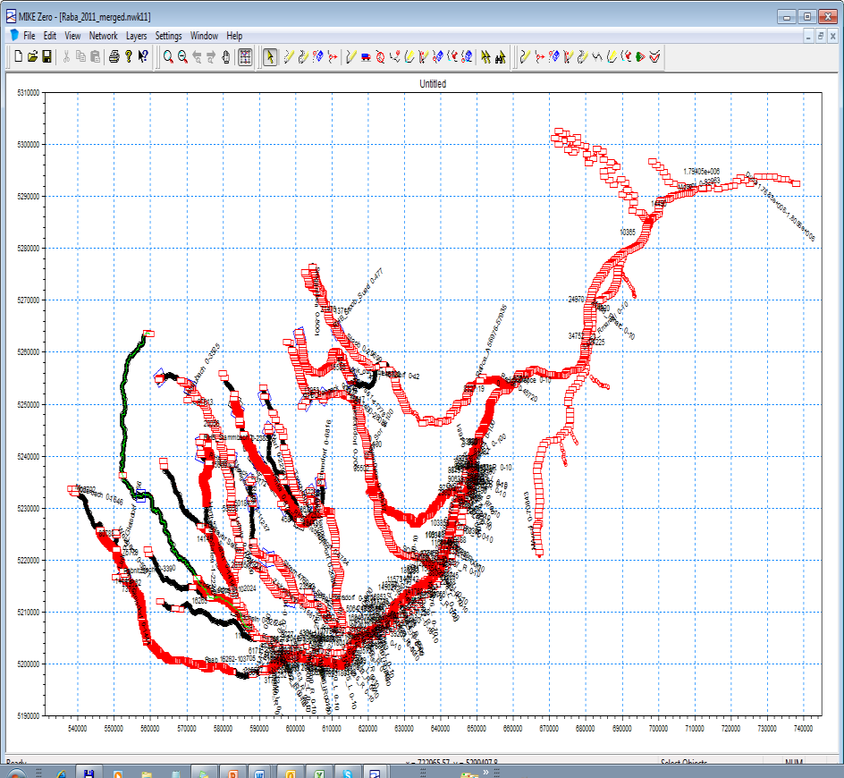Select the zigzag line tool icon
Viewport: 844px width, 778px height.
pos(597,56)
